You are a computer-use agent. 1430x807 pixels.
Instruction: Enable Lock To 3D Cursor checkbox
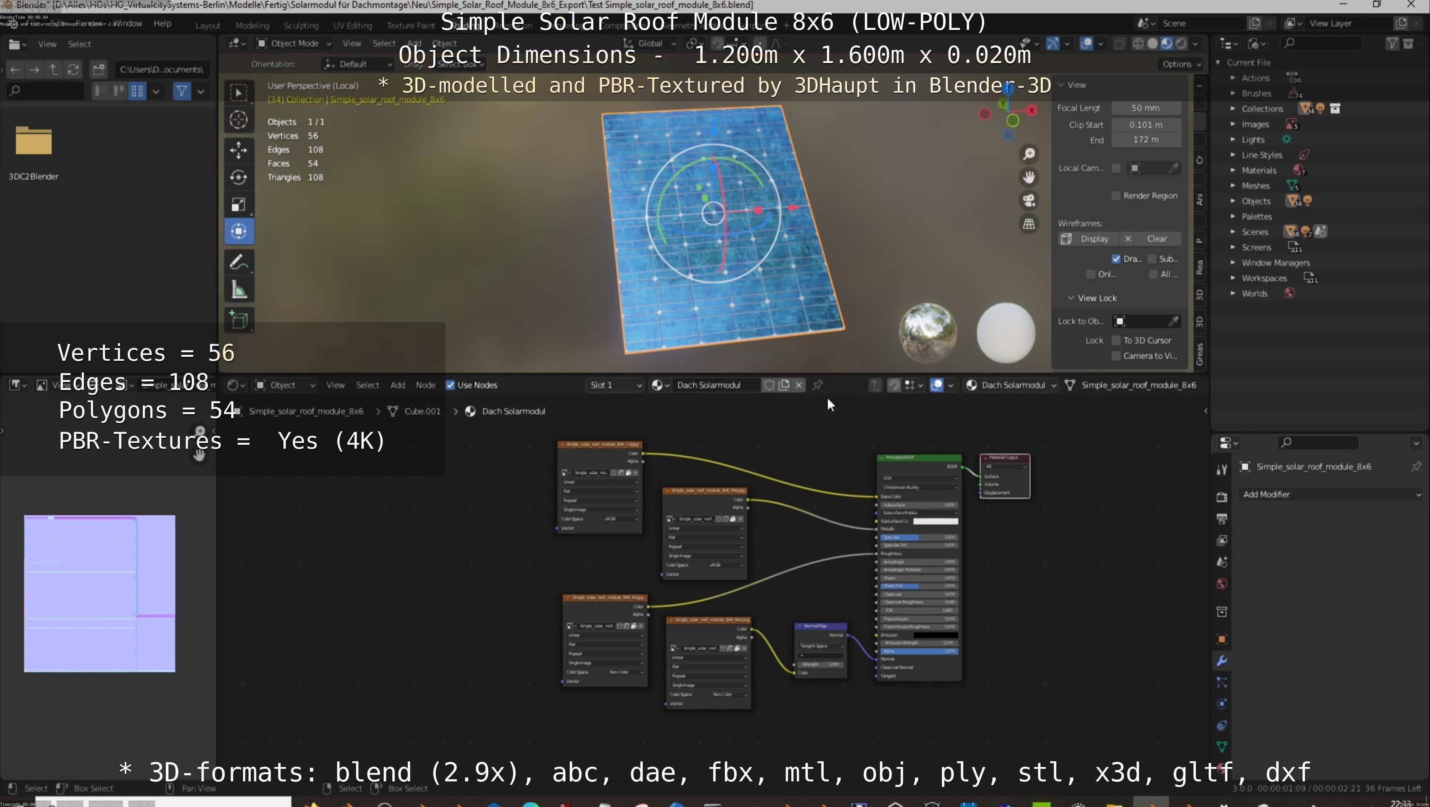pos(1116,341)
